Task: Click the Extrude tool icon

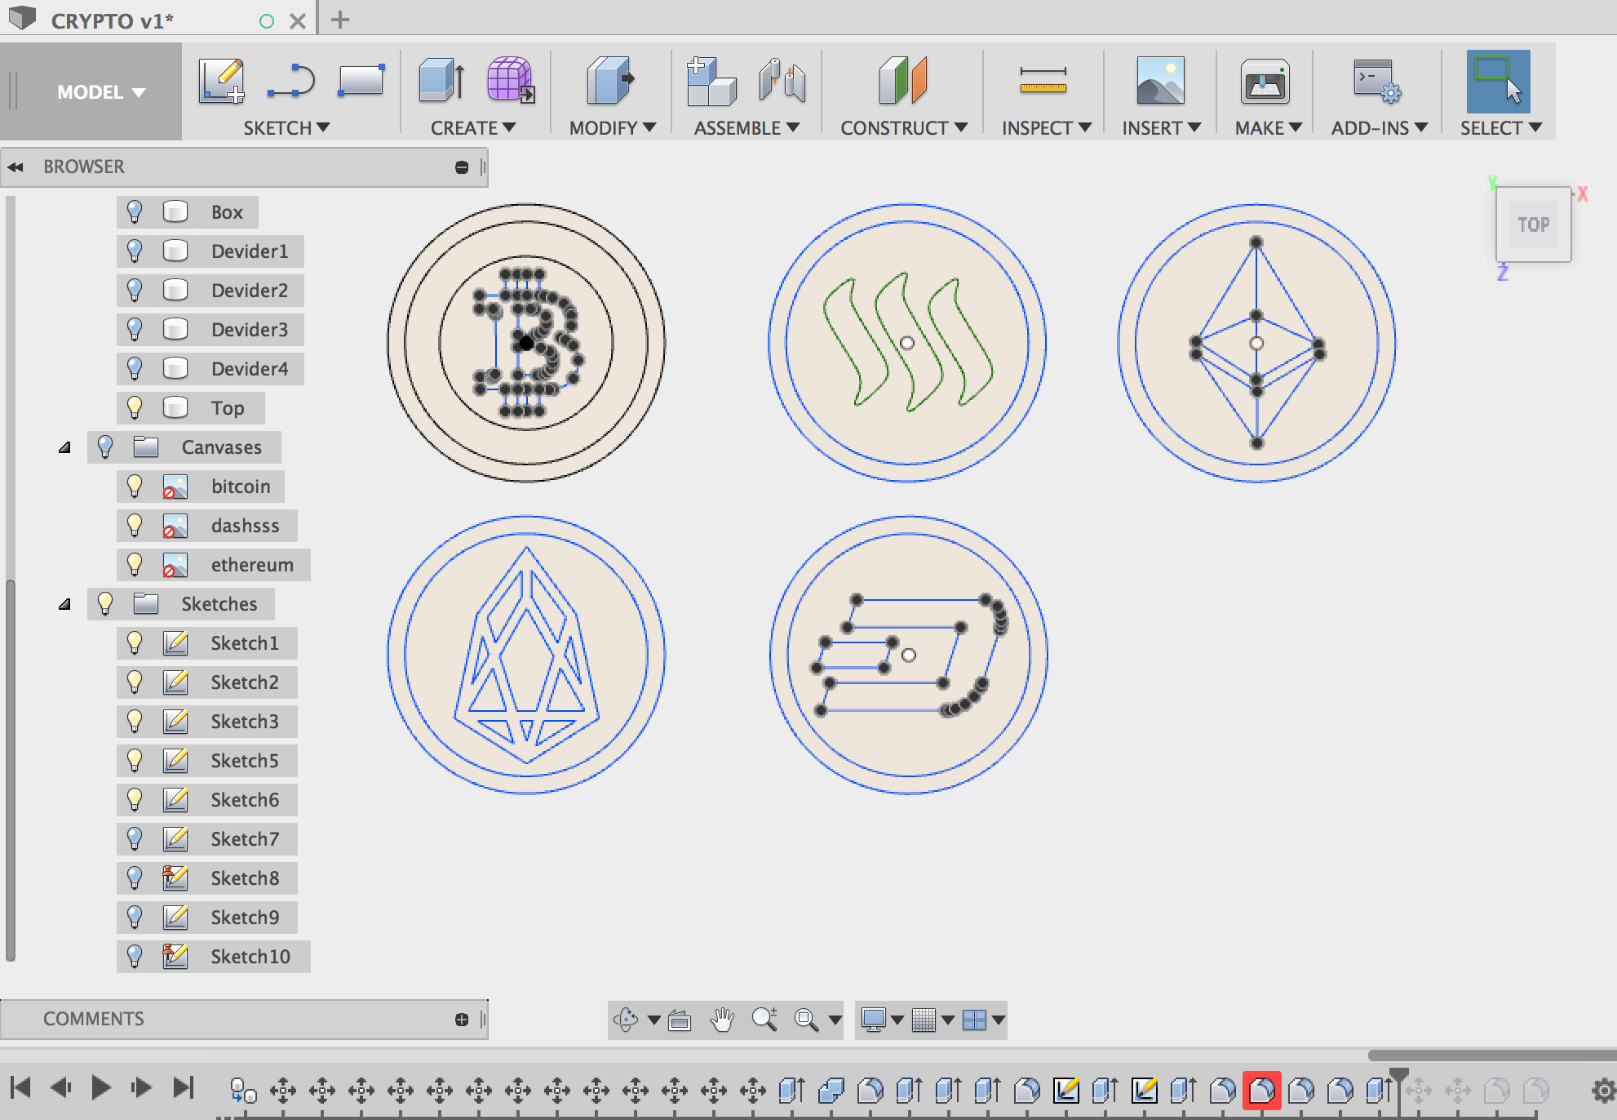Action: 441,80
